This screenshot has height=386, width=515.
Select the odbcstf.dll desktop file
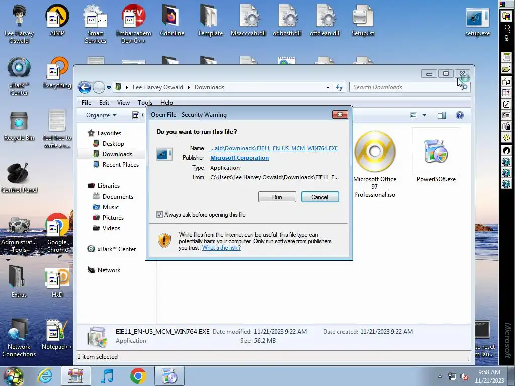tap(287, 20)
